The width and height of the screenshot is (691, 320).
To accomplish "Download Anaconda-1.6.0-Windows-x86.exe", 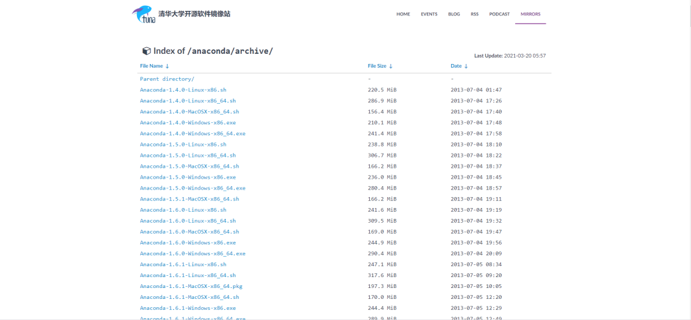I will pos(187,243).
